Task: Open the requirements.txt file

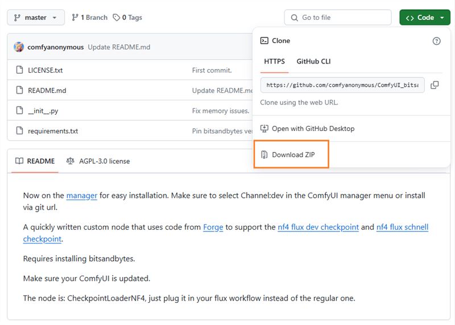Action: 53,131
